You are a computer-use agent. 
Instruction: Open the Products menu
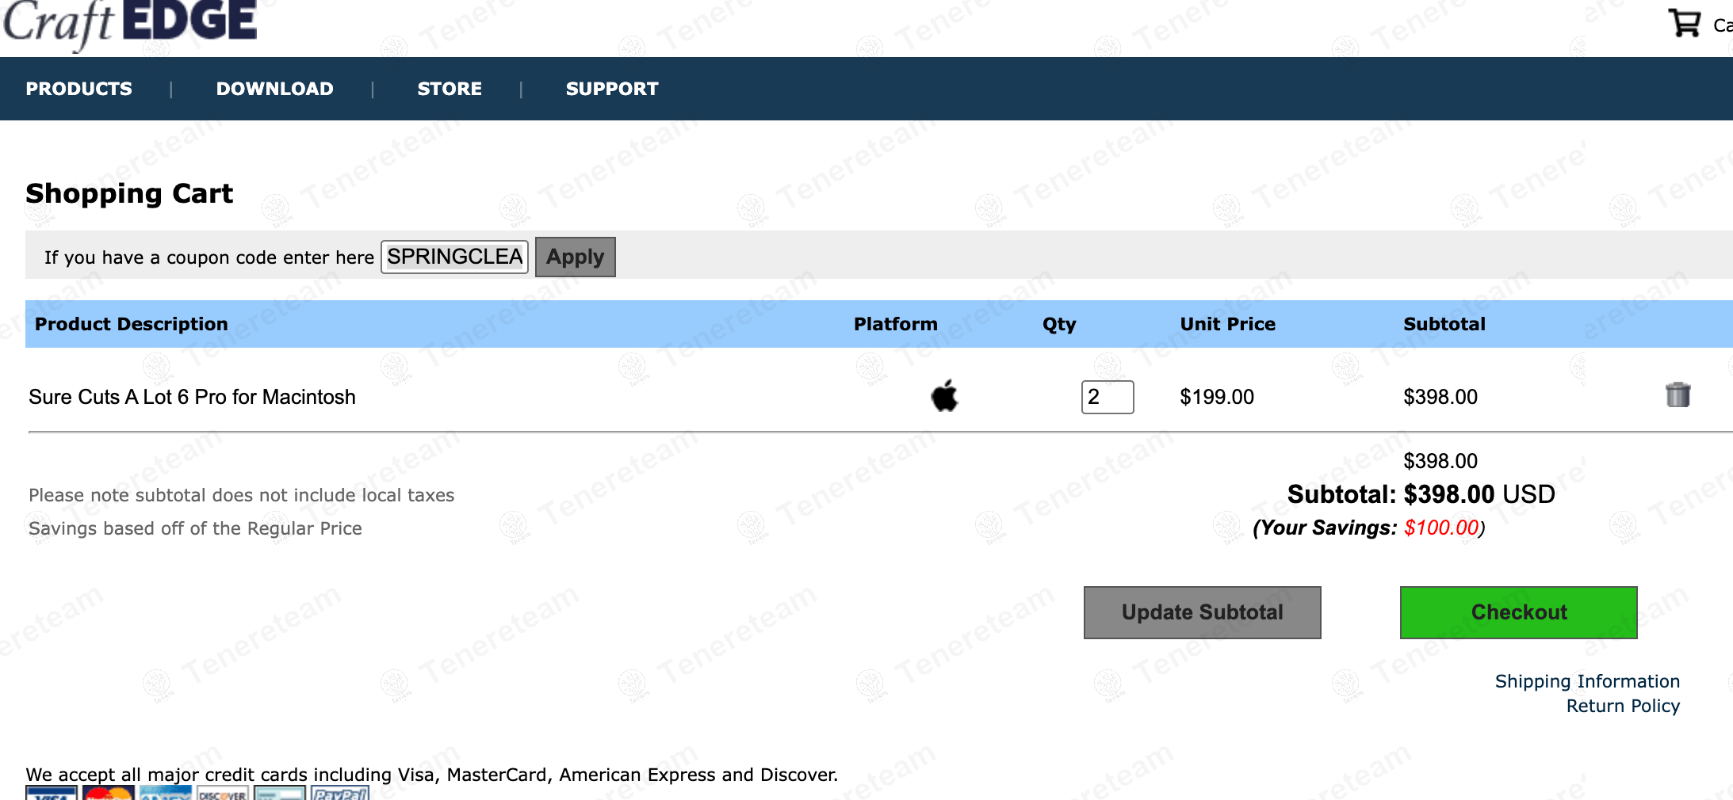pyautogui.click(x=79, y=89)
